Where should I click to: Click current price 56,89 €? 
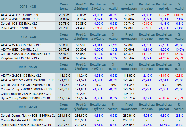[64, 45]
